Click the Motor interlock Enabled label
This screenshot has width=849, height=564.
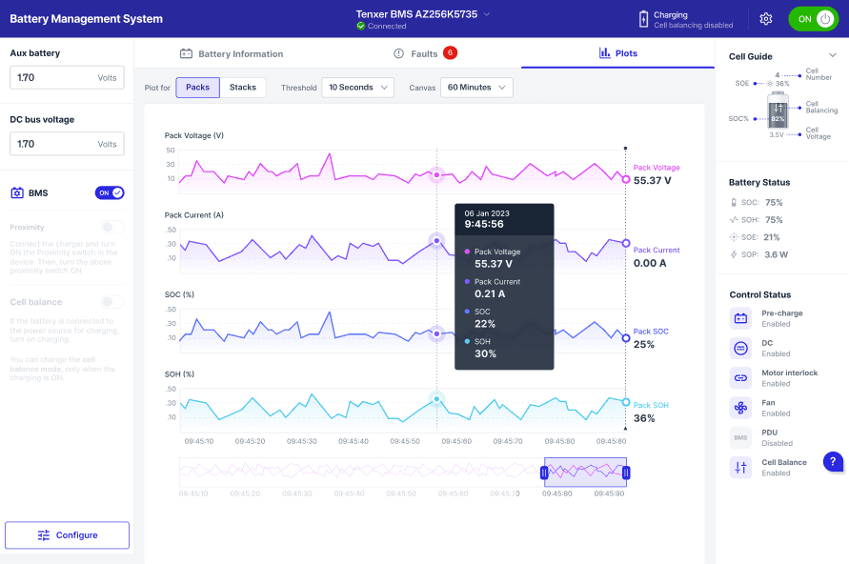coord(776,384)
